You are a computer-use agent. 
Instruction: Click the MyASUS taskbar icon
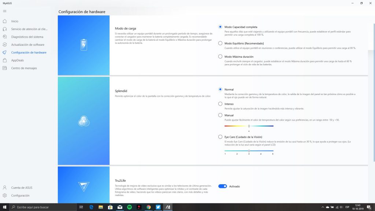pos(168,207)
